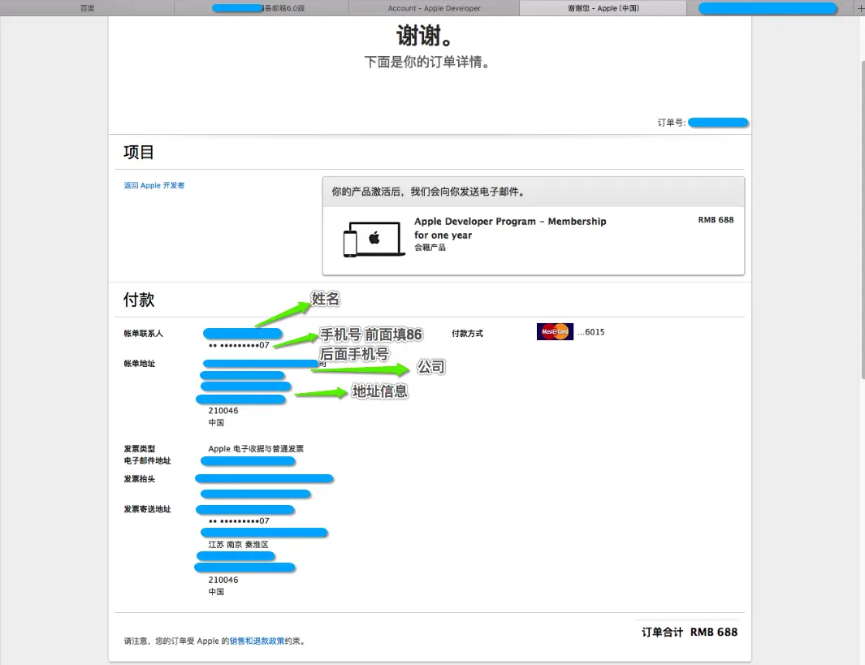The image size is (865, 665).
Task: Click the 会籍产品 label
Action: click(x=430, y=248)
